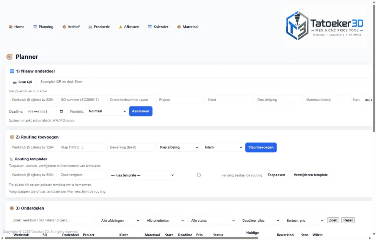Click the Toepassen button
The image size is (376, 240).
click(276, 175)
